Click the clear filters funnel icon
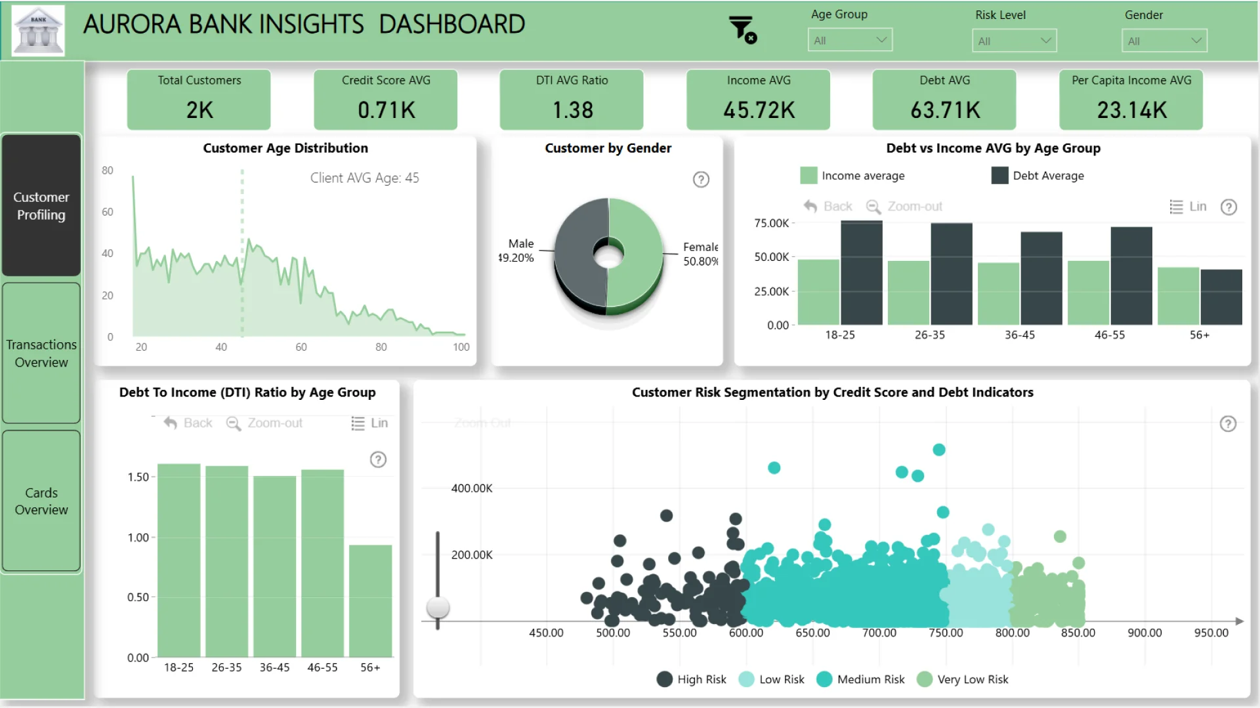 click(743, 29)
